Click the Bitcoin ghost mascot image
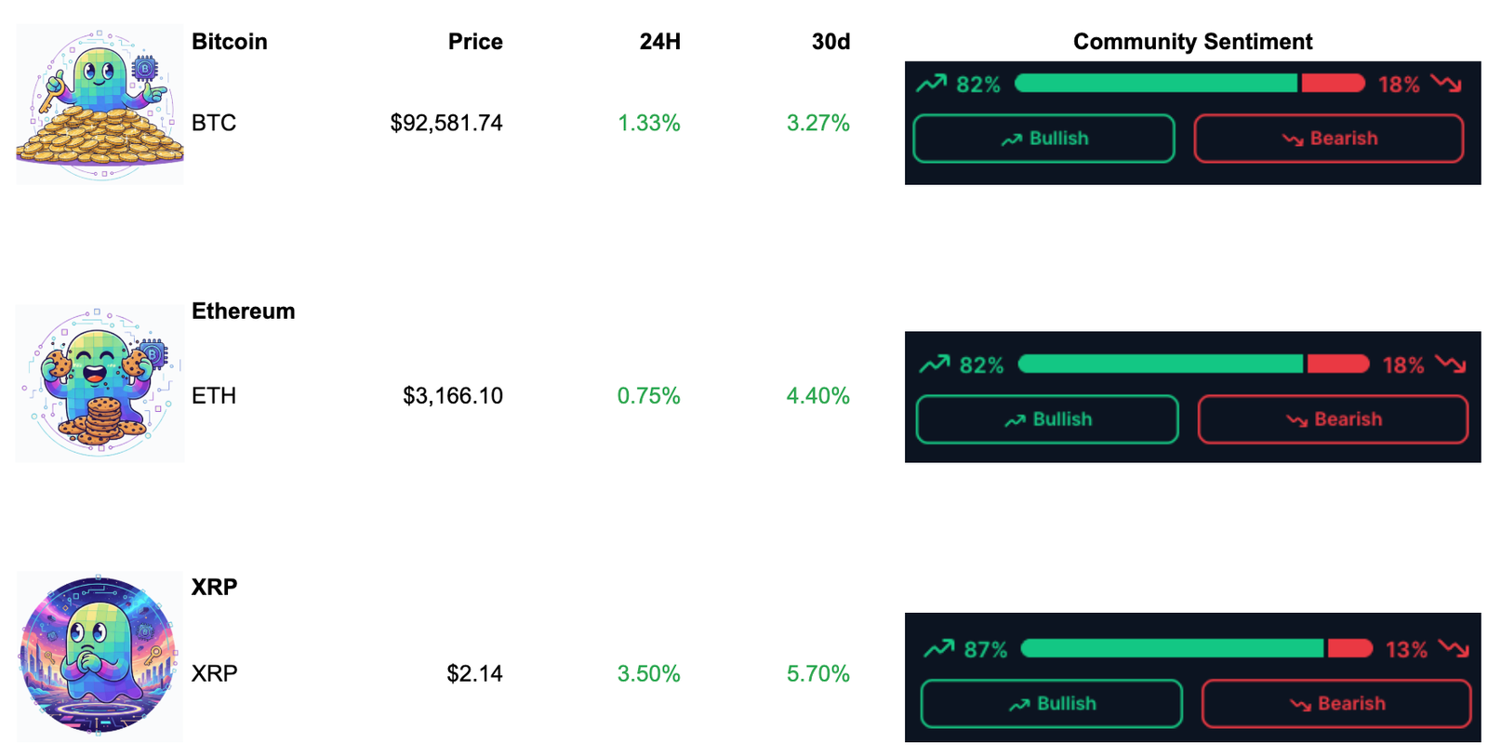Screen dimensions: 1488x756 point(100,104)
